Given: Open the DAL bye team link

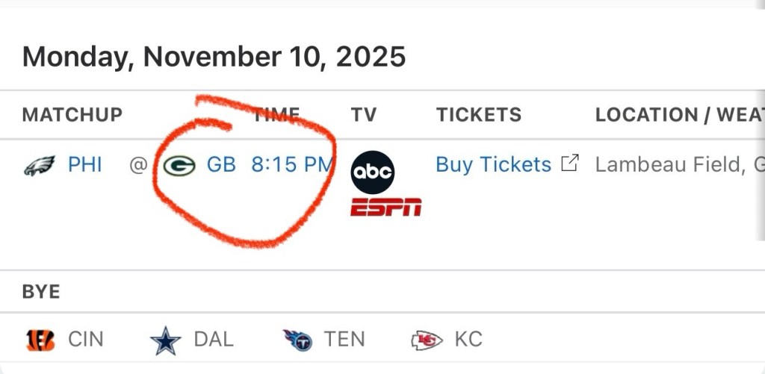Looking at the screenshot, I should (x=214, y=340).
